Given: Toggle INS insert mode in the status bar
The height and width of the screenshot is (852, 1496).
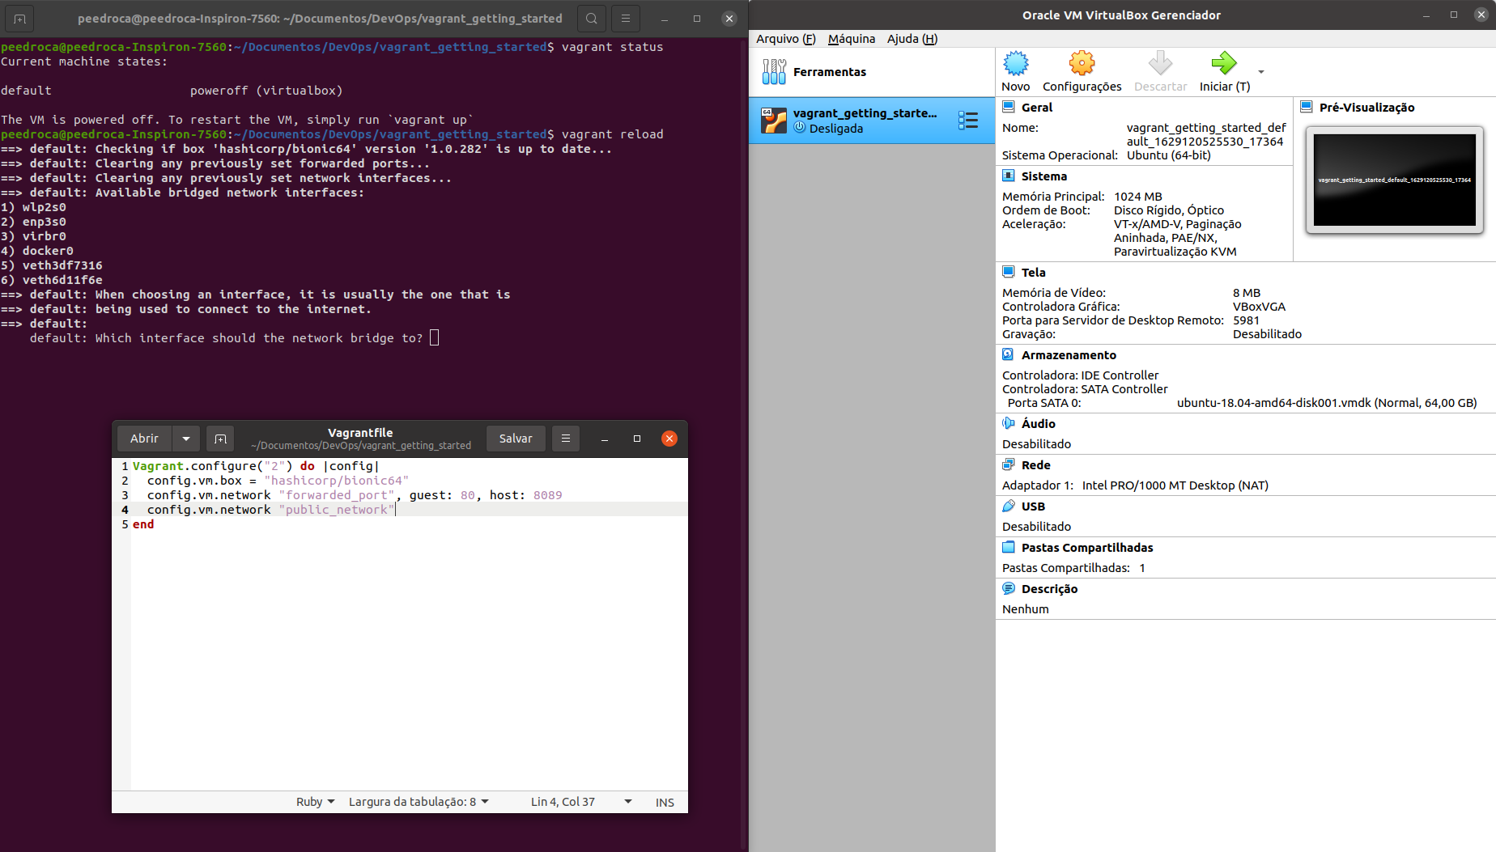Looking at the screenshot, I should point(665,803).
